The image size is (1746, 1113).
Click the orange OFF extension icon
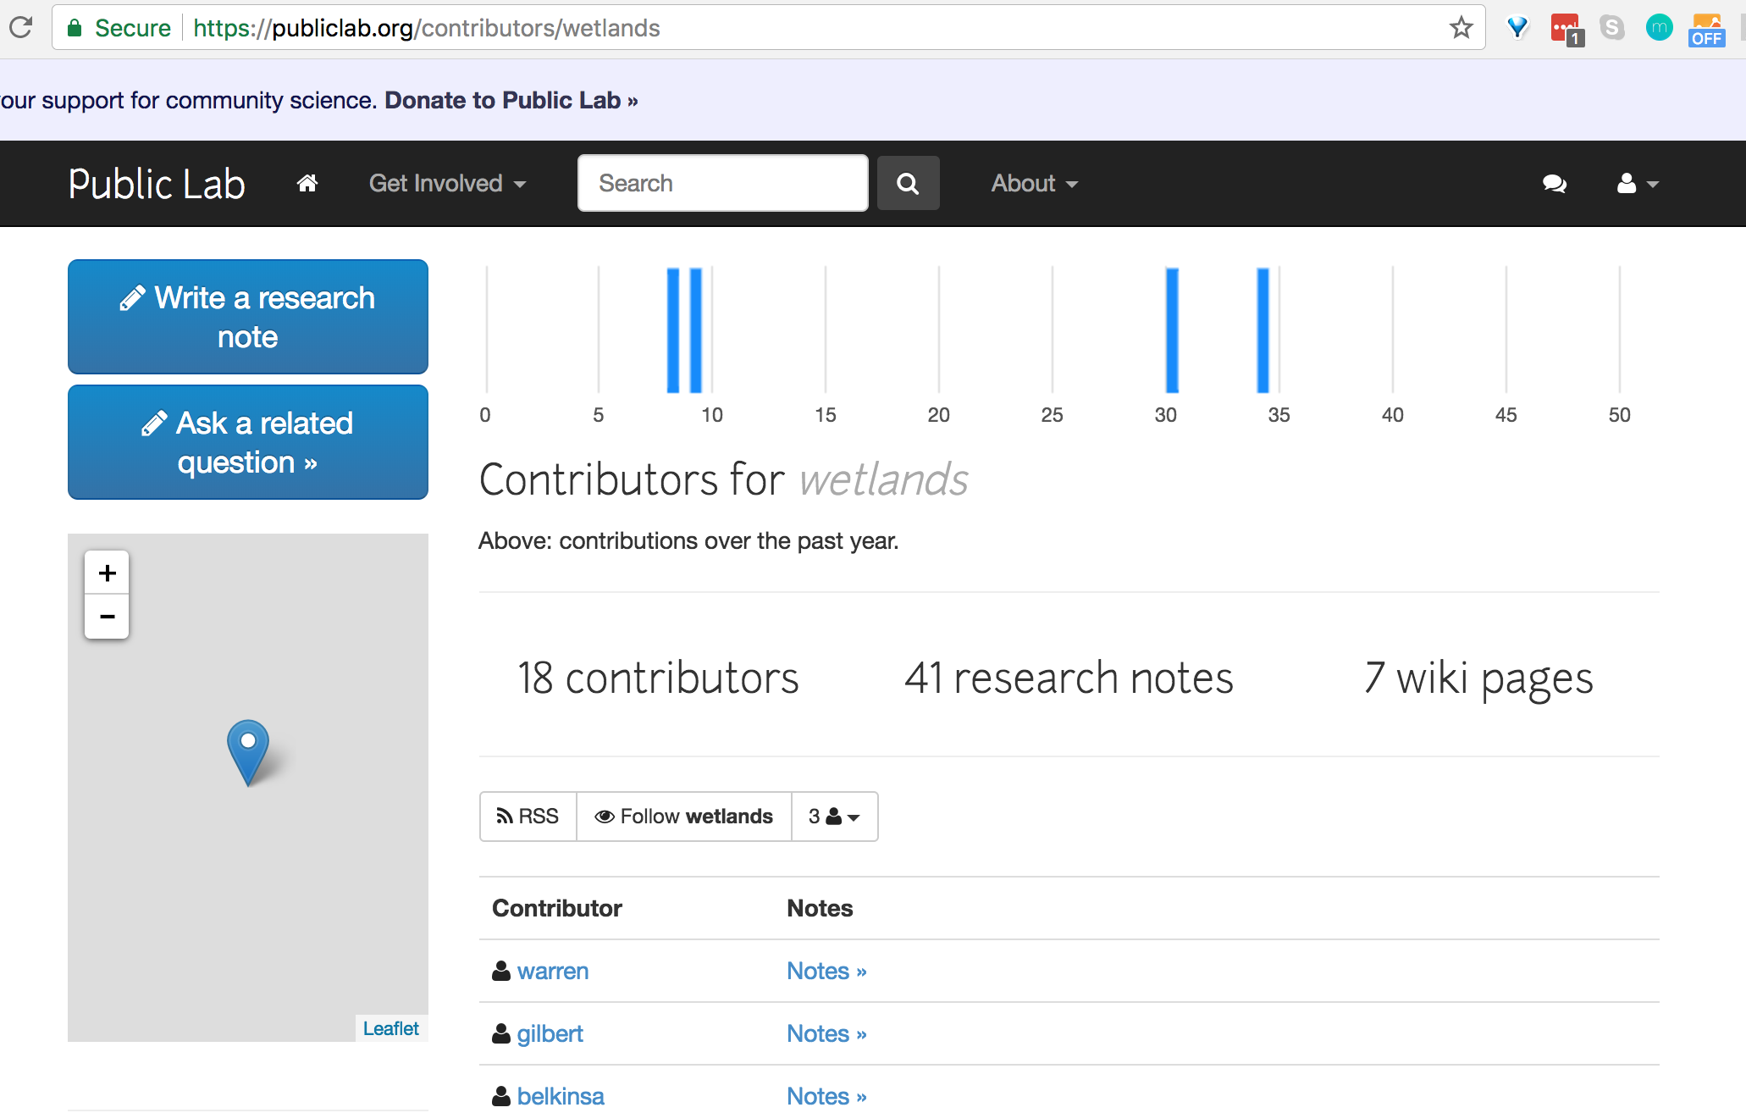tap(1706, 29)
